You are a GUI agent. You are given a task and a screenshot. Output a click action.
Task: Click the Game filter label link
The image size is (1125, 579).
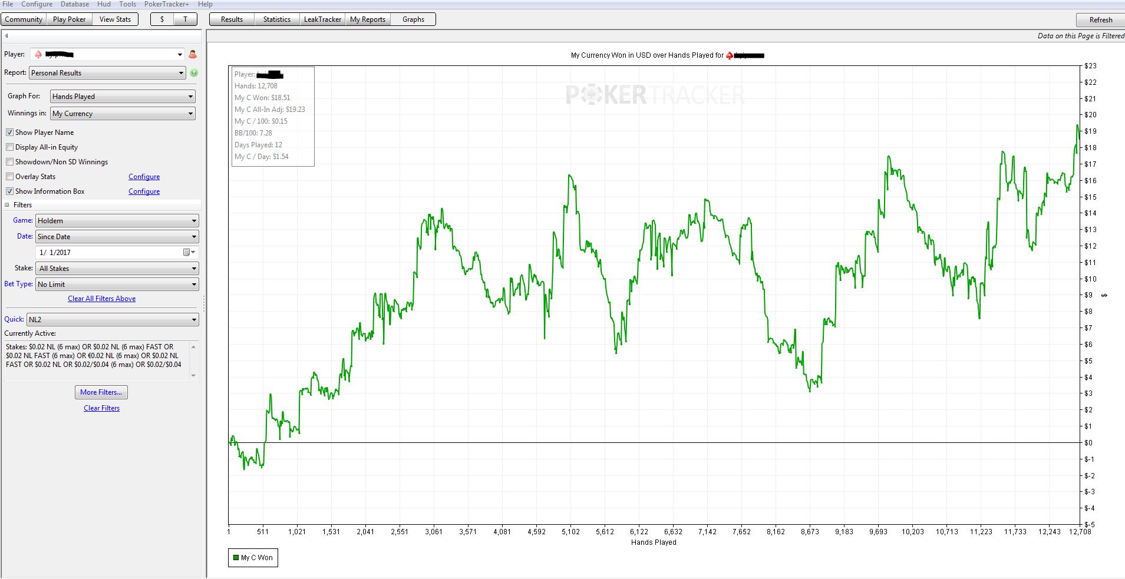[23, 220]
